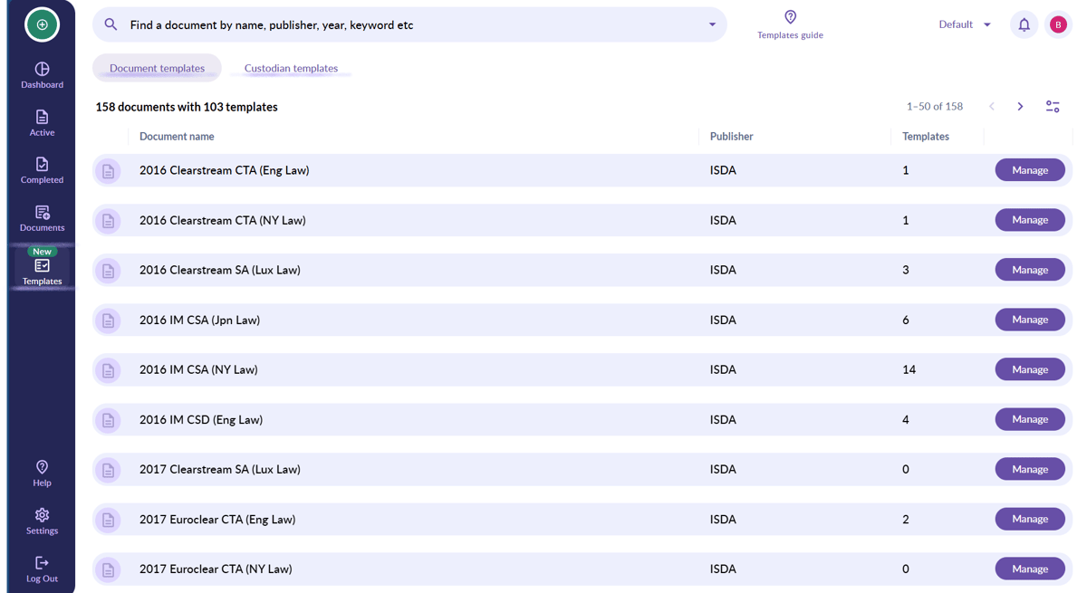Select row name 2016 Clearstream CTA (NY Law)
The width and height of the screenshot is (1087, 593).
[x=222, y=220]
